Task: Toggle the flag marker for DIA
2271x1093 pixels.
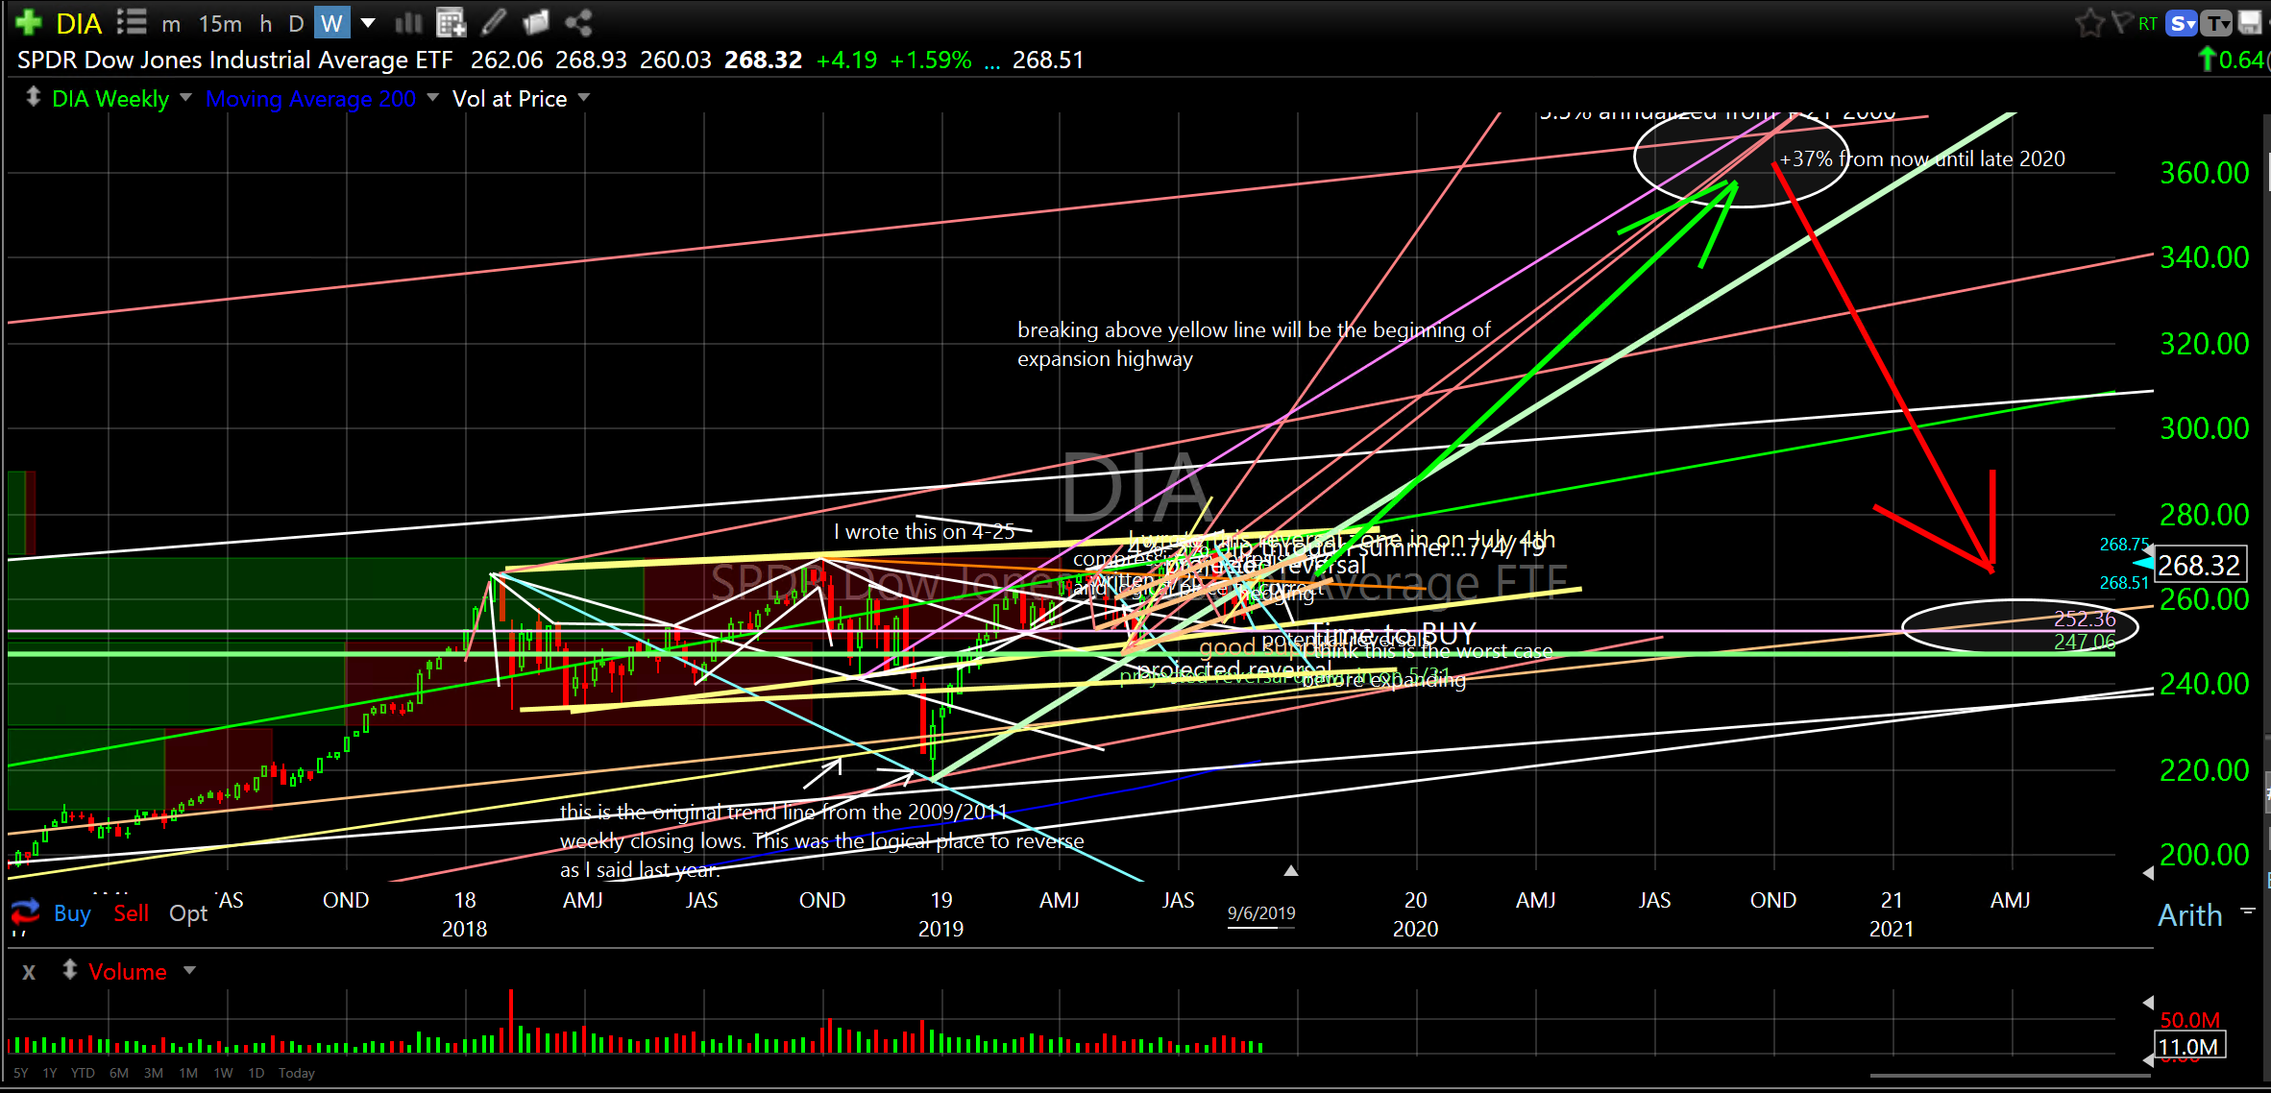Action: [2121, 23]
